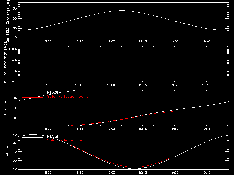Click 19:15 time label under Latitude plot
This screenshot has width=234, height=175.
coord(143,172)
